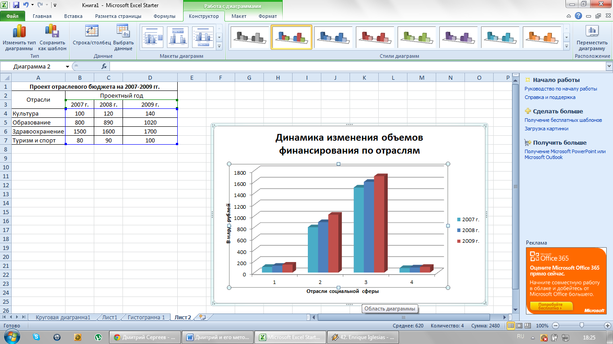Click the Move Chart icon
Viewport: 613px width, 344px height.
[x=592, y=39]
